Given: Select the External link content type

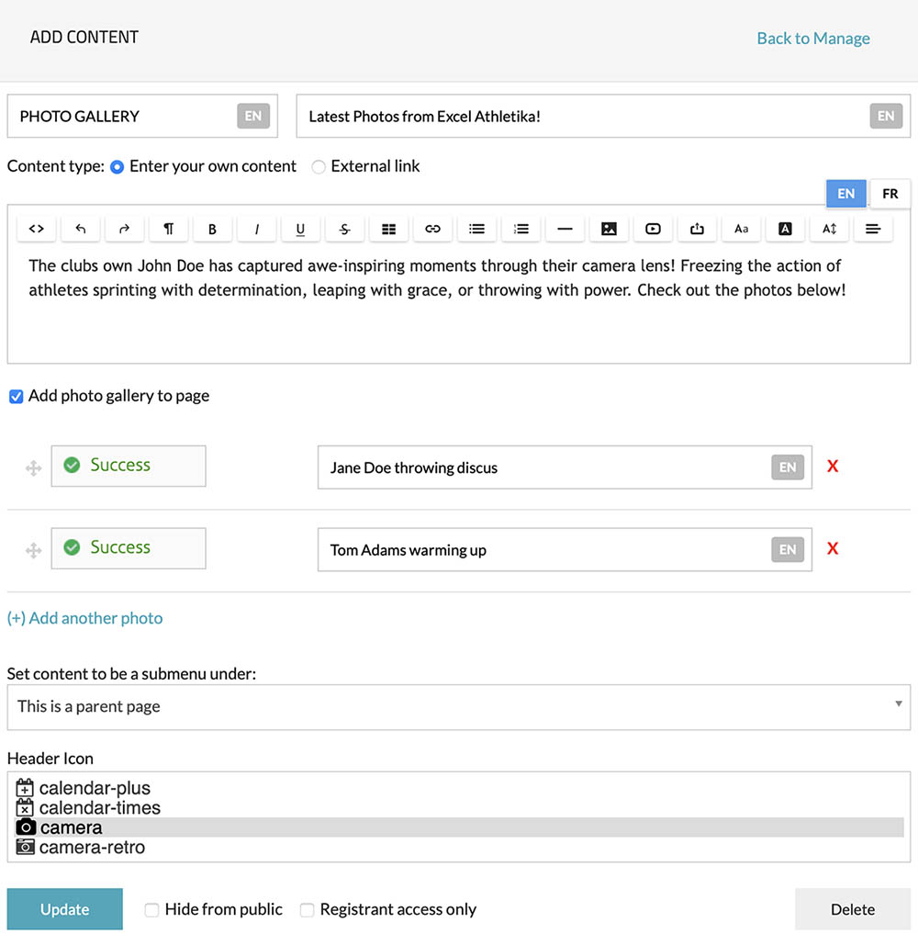Looking at the screenshot, I should (x=319, y=167).
